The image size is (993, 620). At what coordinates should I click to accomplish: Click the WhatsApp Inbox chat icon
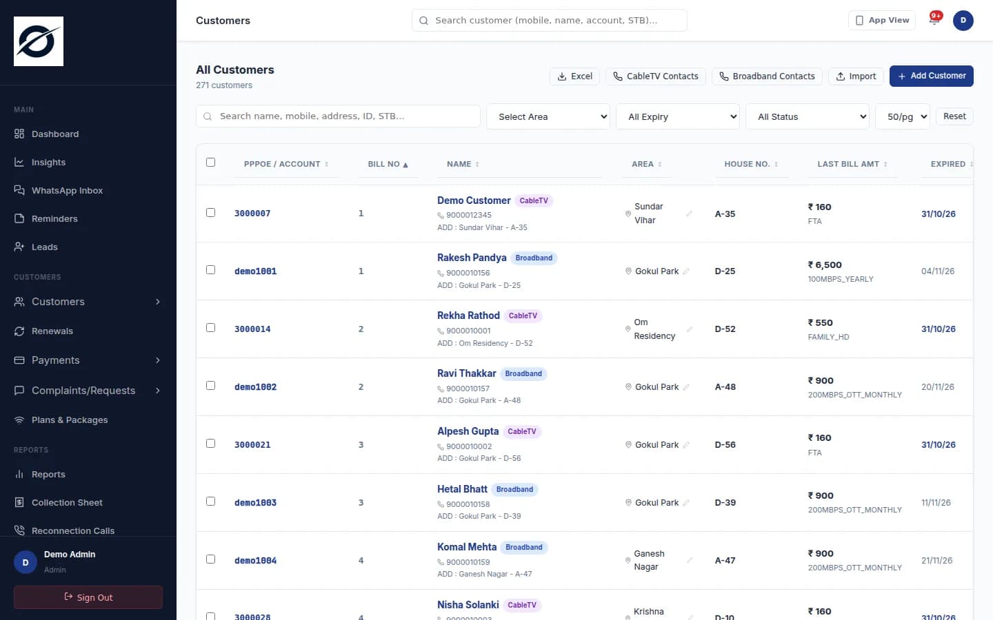pyautogui.click(x=19, y=190)
